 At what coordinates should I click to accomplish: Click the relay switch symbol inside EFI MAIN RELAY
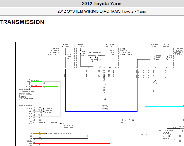pyautogui.click(x=92, y=59)
